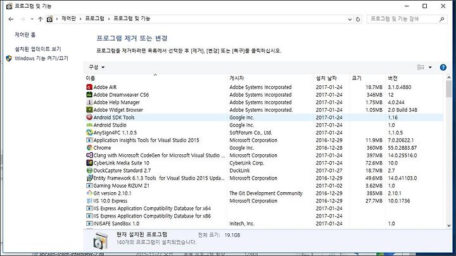Click the Adobe Dreamweaver CS6 icon

89,95
